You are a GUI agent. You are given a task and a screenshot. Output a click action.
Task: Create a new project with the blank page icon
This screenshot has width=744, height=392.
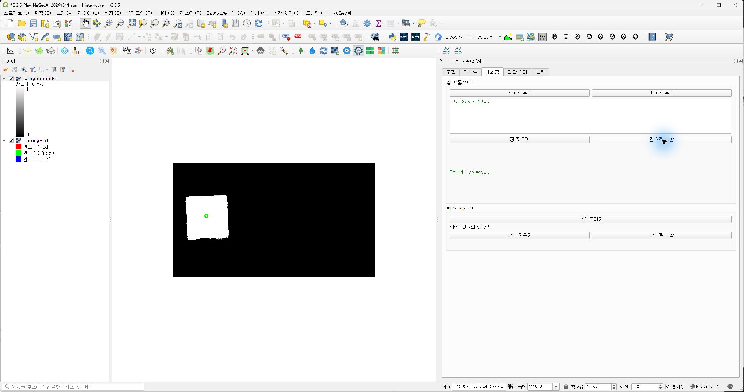pos(10,23)
